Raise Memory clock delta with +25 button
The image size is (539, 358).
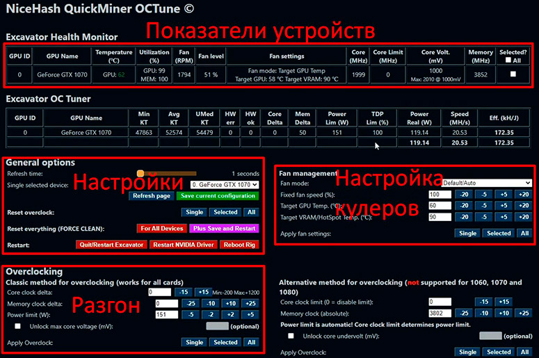click(251, 304)
